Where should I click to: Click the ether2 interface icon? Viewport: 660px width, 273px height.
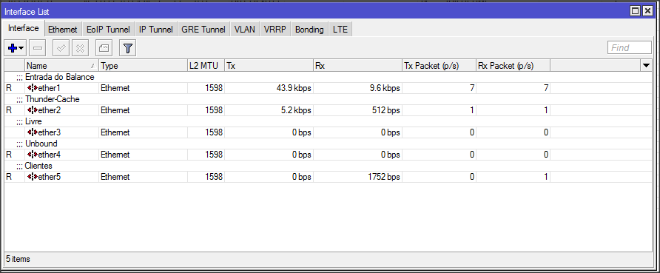pyautogui.click(x=33, y=110)
